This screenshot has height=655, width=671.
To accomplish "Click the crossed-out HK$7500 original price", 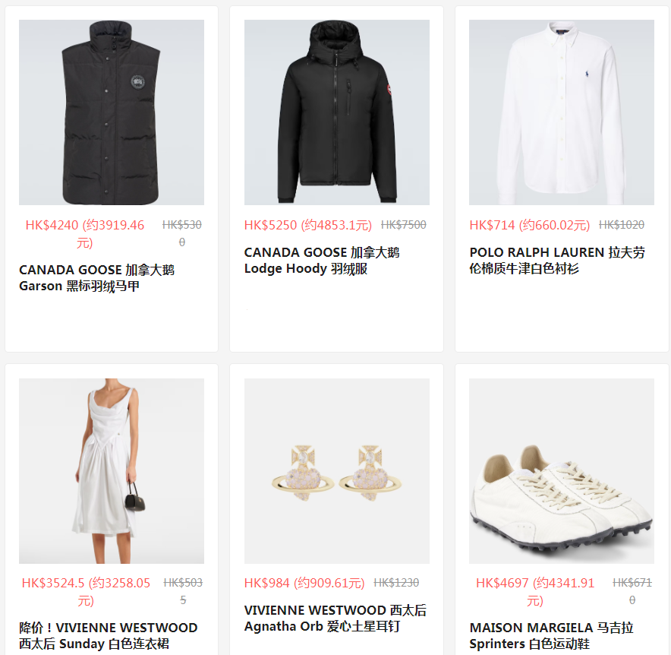I will pyautogui.click(x=404, y=225).
